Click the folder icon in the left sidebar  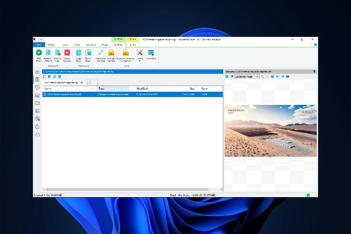point(37,103)
